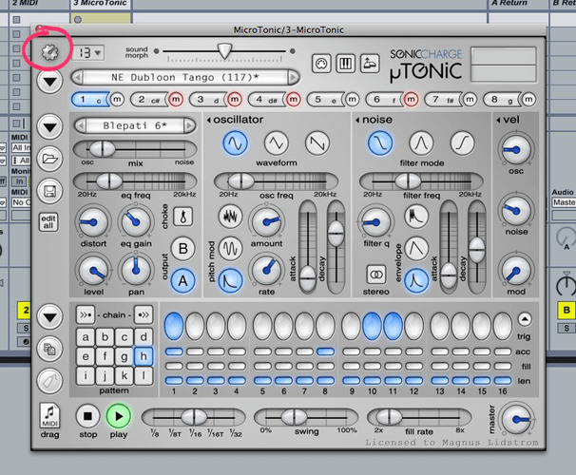
Task: Select the sine oscillator waveform
Action: [235, 142]
